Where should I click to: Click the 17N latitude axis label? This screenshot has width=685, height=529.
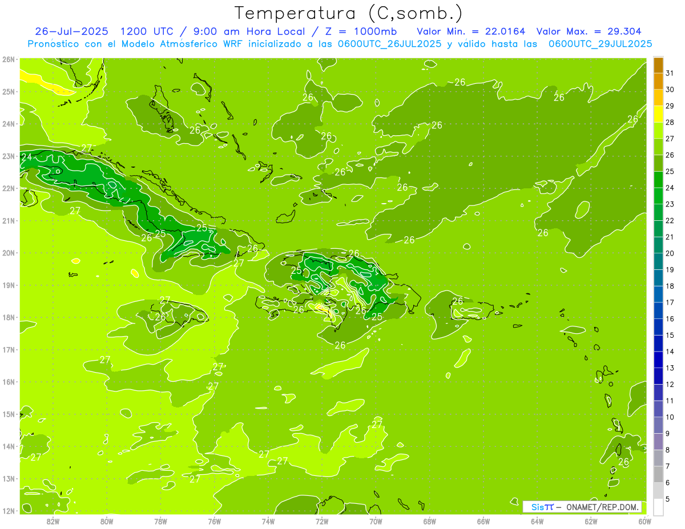point(9,349)
